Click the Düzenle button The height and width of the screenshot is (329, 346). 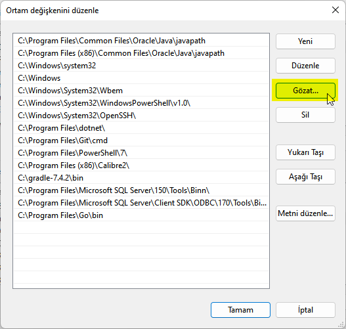click(305, 66)
